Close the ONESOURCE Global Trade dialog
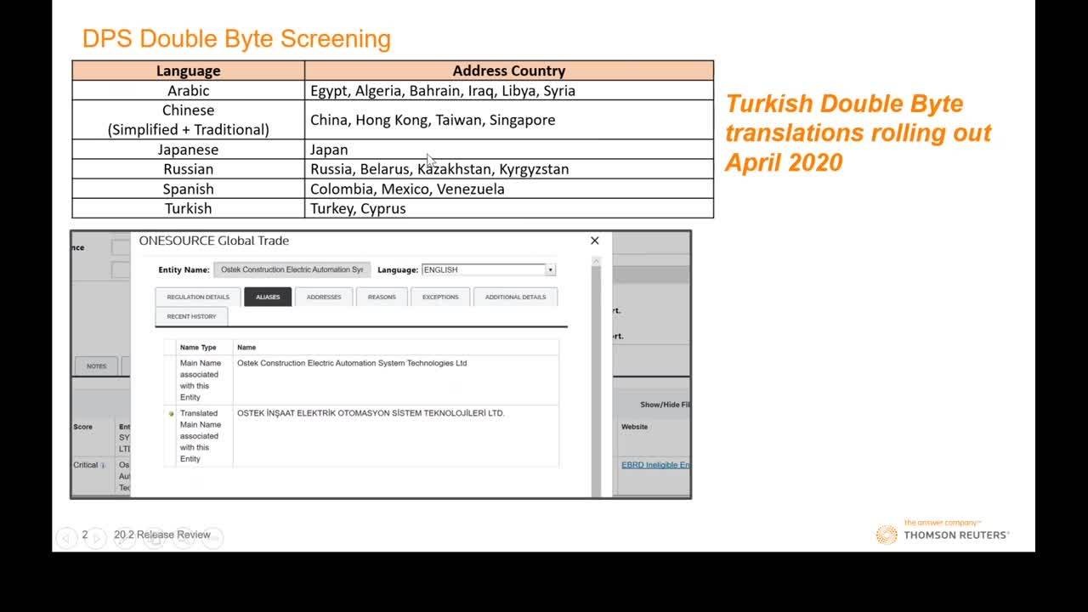The width and height of the screenshot is (1088, 612). tap(594, 241)
